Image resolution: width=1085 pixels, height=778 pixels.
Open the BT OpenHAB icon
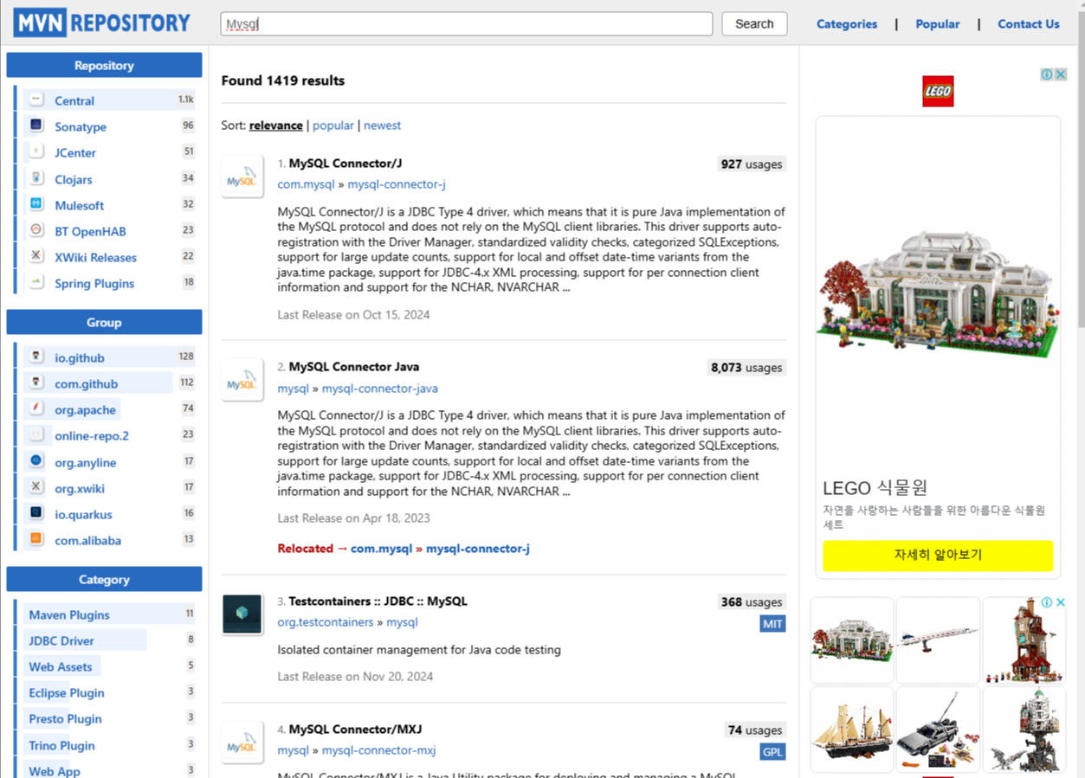click(x=36, y=230)
